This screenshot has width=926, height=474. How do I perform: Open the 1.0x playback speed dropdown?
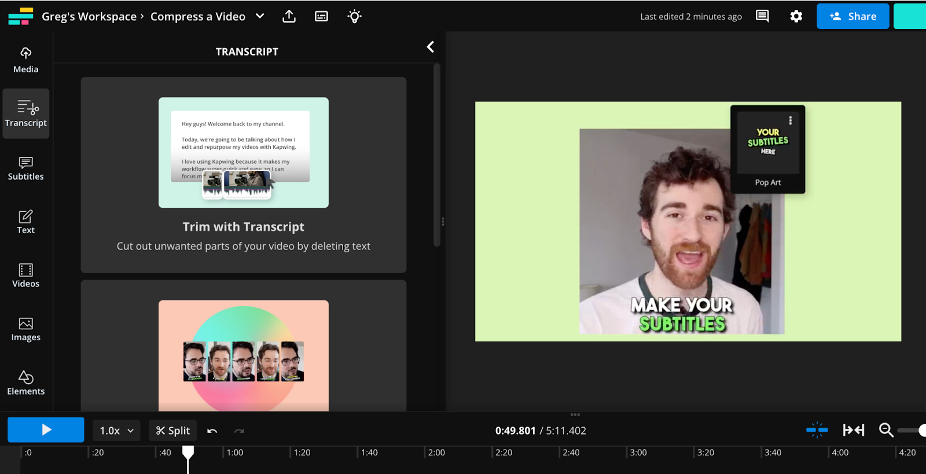pos(116,431)
